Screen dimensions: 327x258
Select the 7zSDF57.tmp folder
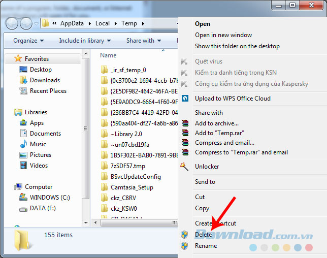point(123,166)
